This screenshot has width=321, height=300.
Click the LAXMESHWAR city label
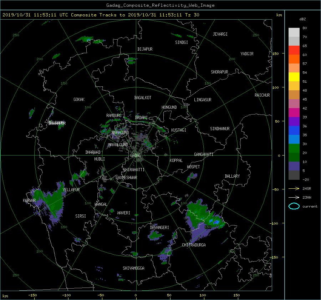[x=126, y=178]
